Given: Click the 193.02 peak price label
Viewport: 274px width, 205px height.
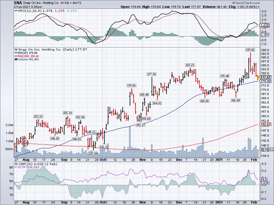Looking at the screenshot, I should point(250,50).
